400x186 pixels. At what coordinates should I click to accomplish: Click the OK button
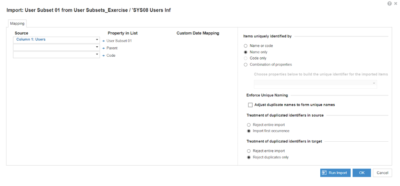[x=362, y=173]
